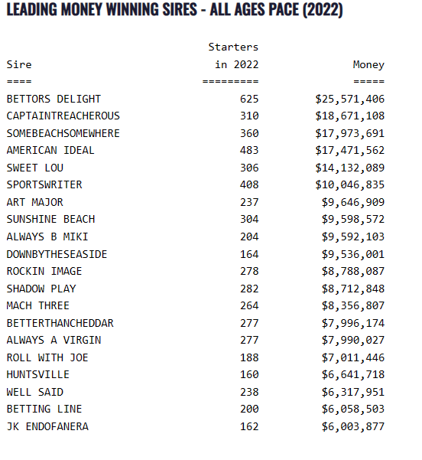Select the SOMEBEACHSOMEWHERE row name
The width and height of the screenshot is (422, 460).
[x=63, y=133]
